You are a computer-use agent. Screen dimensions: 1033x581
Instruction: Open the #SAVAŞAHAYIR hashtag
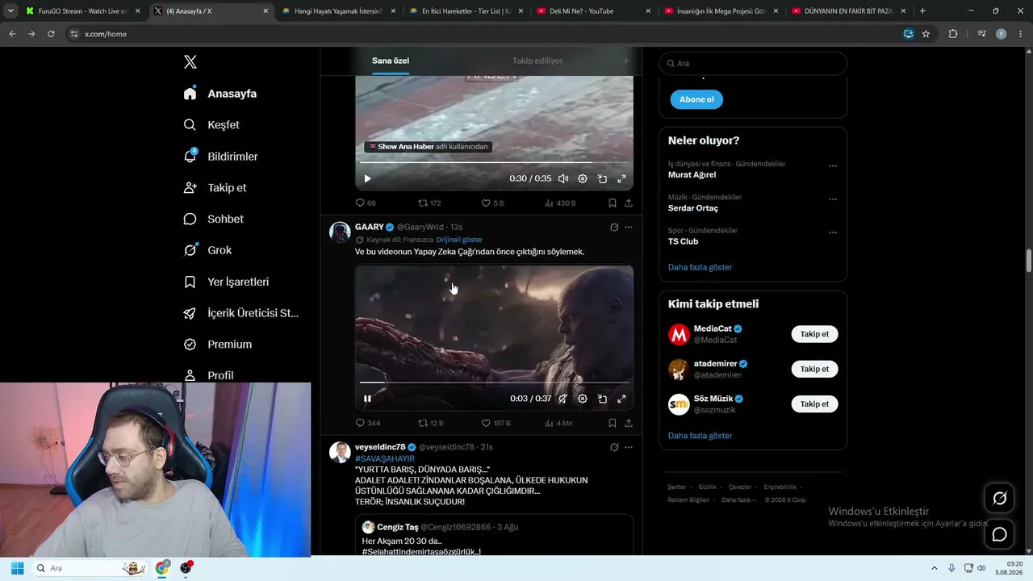click(385, 458)
